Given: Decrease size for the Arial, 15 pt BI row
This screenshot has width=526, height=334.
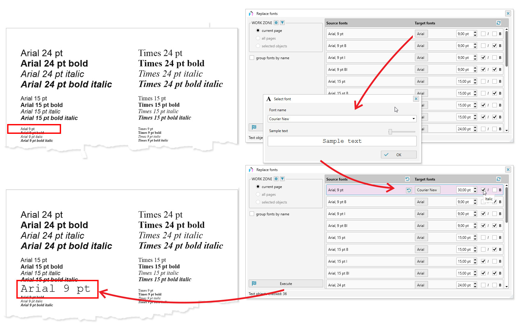Looking at the screenshot, I should (x=475, y=275).
